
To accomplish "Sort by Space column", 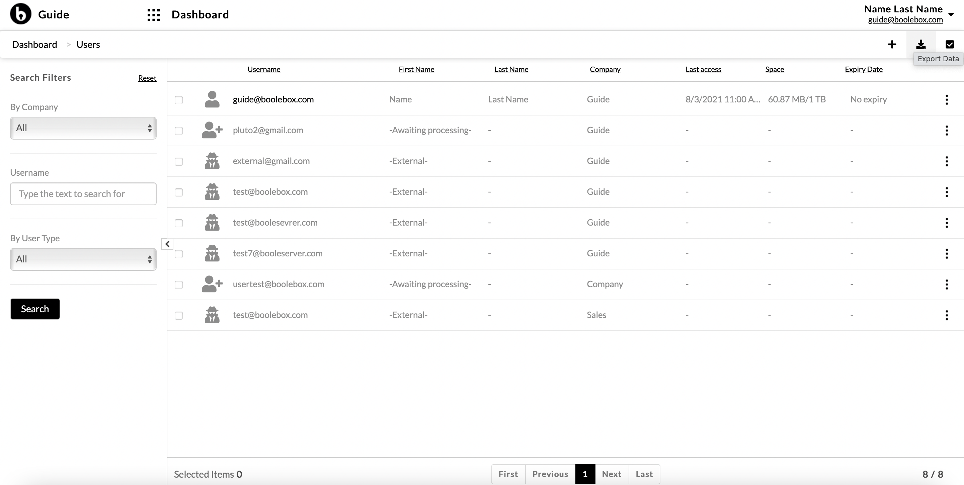I will pos(775,69).
